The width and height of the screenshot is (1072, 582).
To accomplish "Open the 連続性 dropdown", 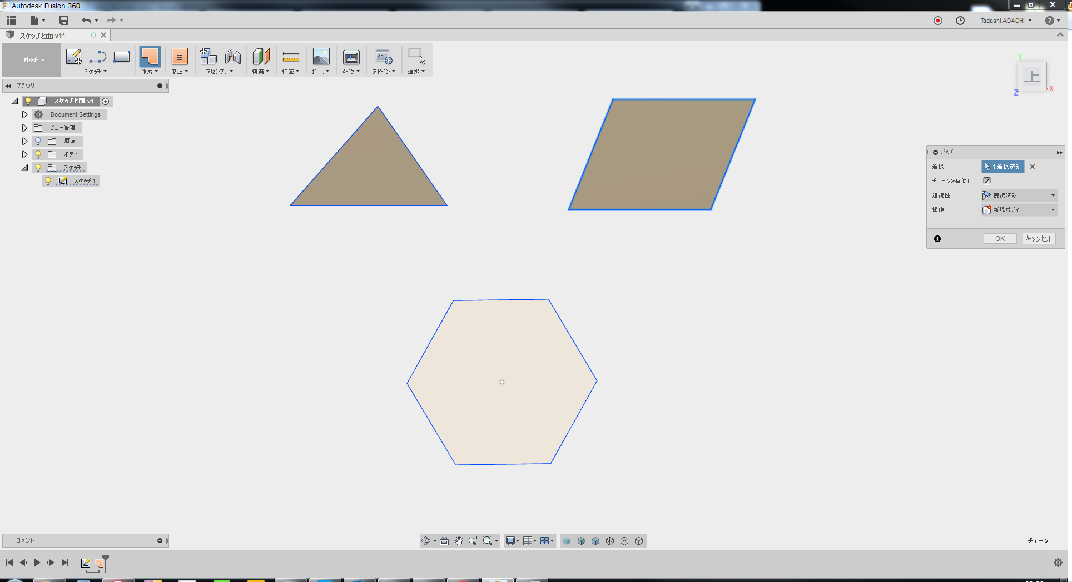I will [1019, 195].
